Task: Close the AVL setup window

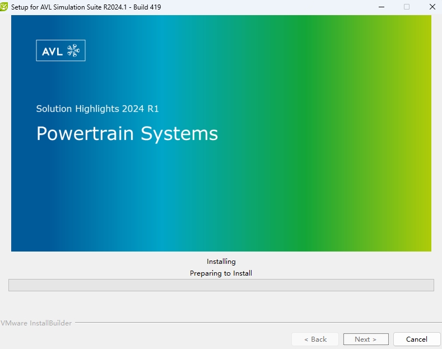Action: 432,7
